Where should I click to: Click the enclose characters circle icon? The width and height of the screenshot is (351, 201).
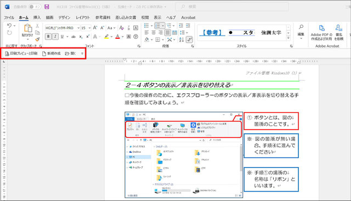[x=135, y=37]
